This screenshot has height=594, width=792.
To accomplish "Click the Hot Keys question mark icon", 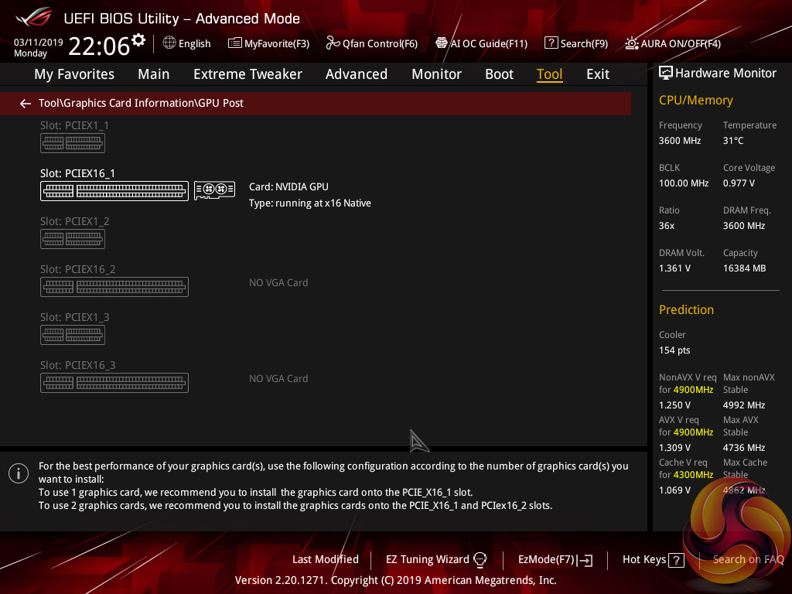I will 676,560.
